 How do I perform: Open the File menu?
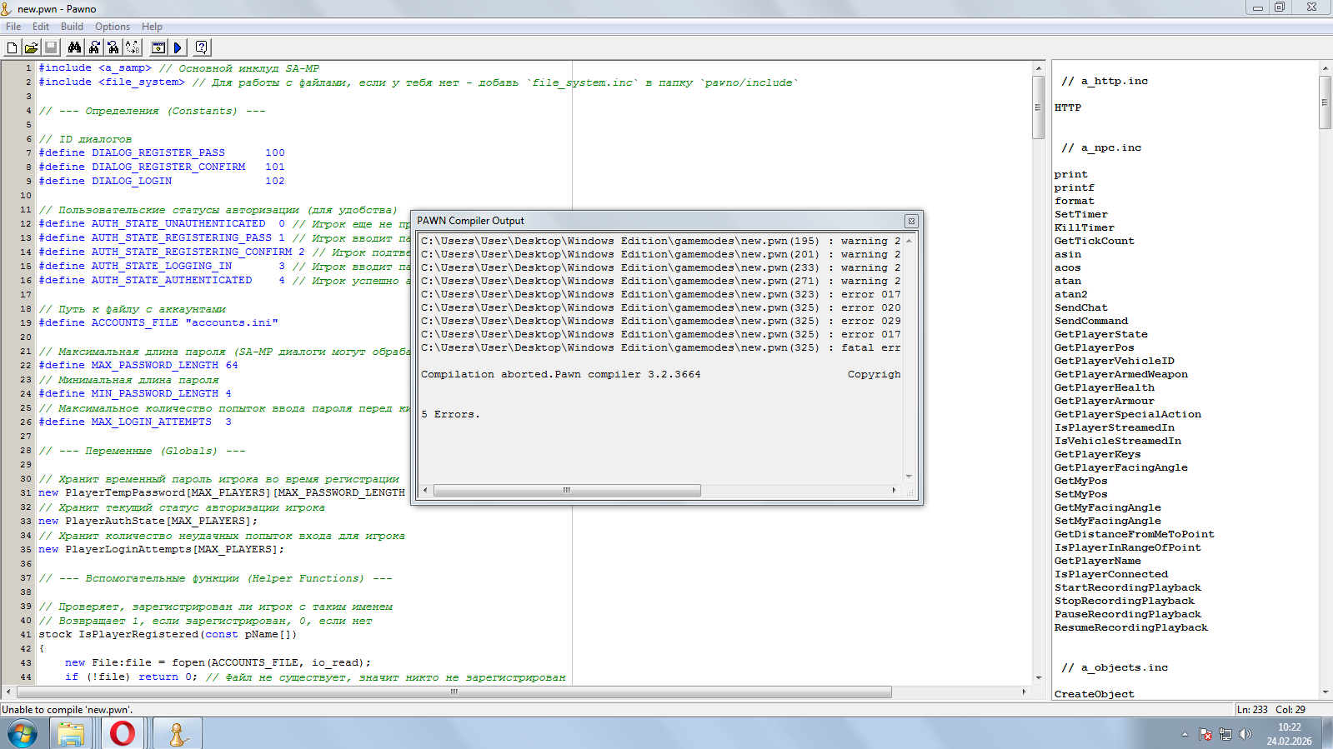tap(13, 27)
